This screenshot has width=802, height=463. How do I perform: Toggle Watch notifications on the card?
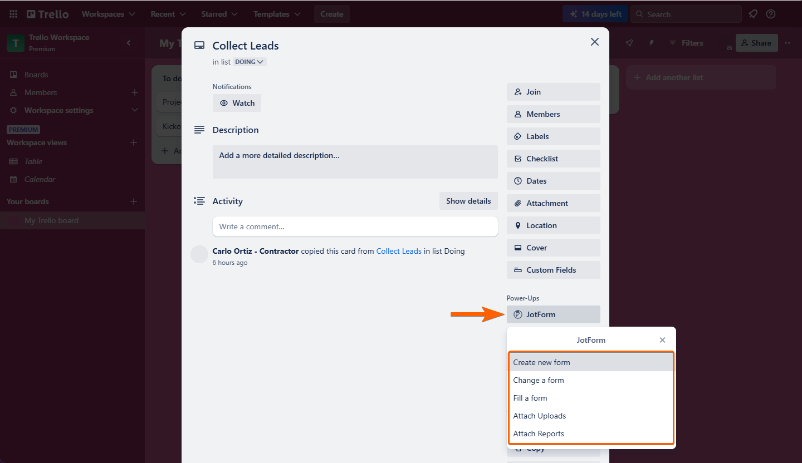click(x=237, y=103)
